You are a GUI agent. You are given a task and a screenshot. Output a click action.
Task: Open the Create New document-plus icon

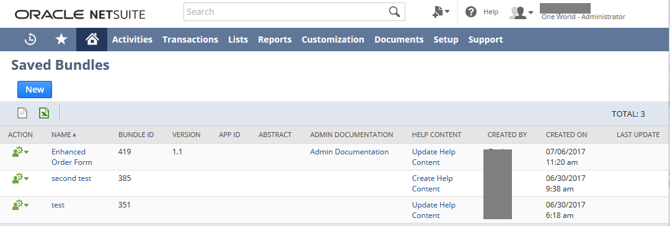tap(441, 12)
